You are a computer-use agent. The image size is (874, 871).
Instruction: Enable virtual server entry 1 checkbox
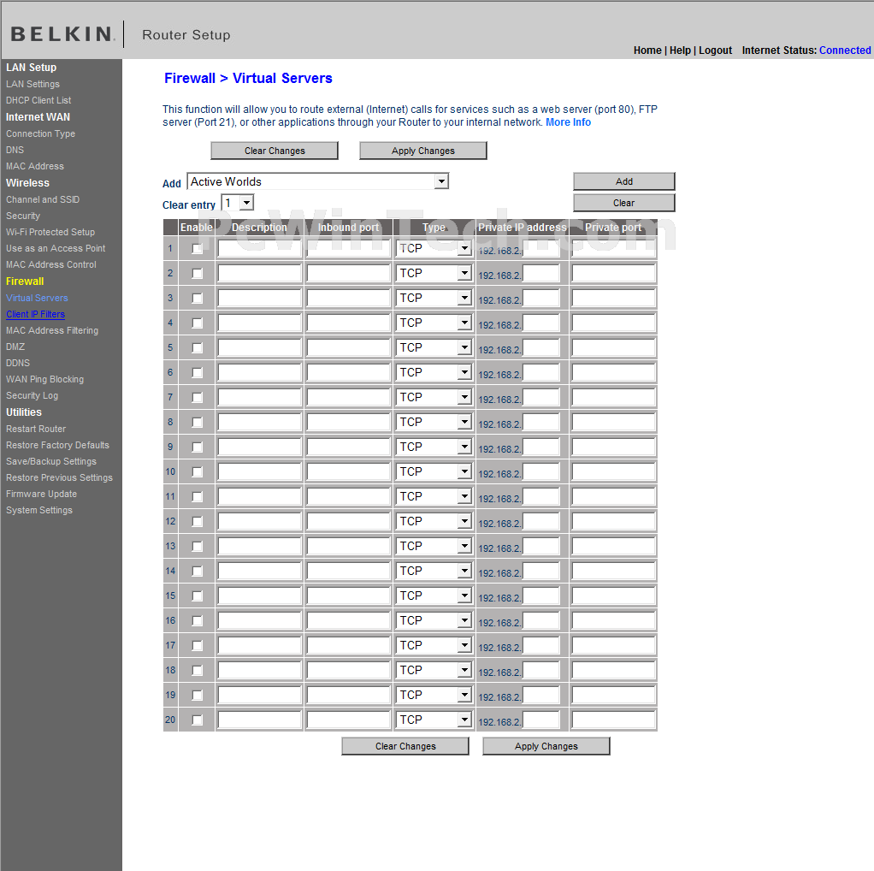[x=197, y=249]
